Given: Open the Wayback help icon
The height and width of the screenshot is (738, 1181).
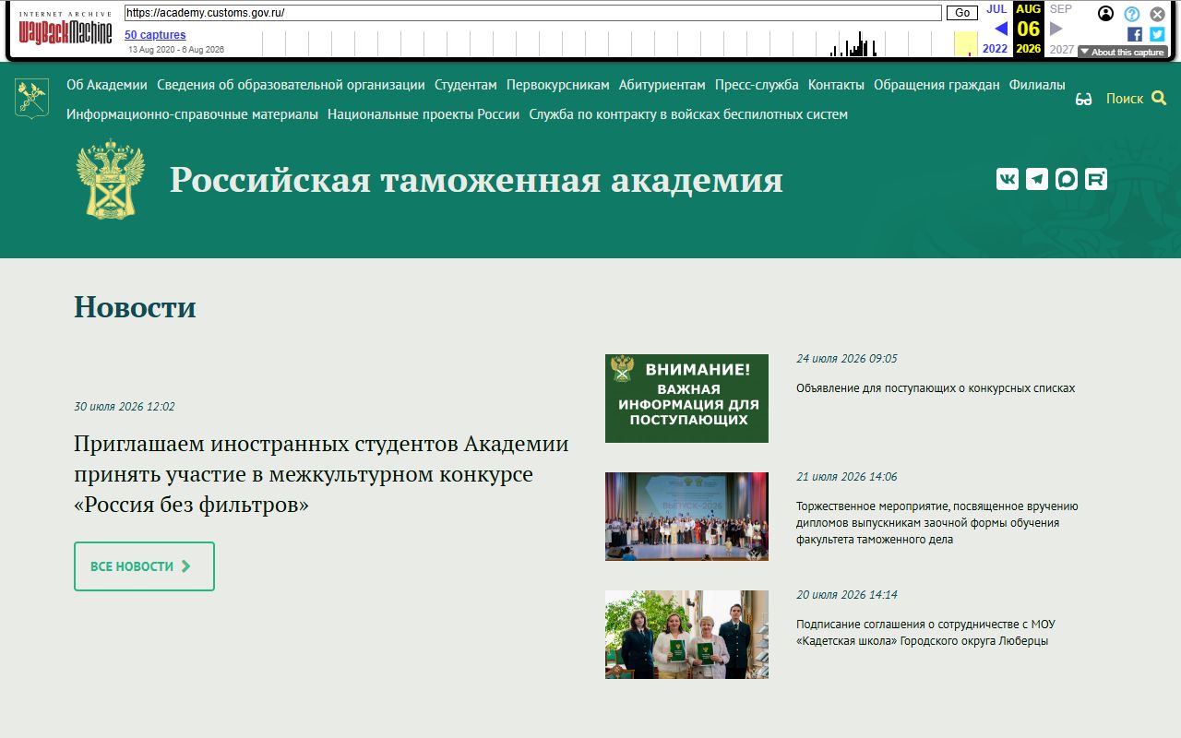Looking at the screenshot, I should (1132, 14).
